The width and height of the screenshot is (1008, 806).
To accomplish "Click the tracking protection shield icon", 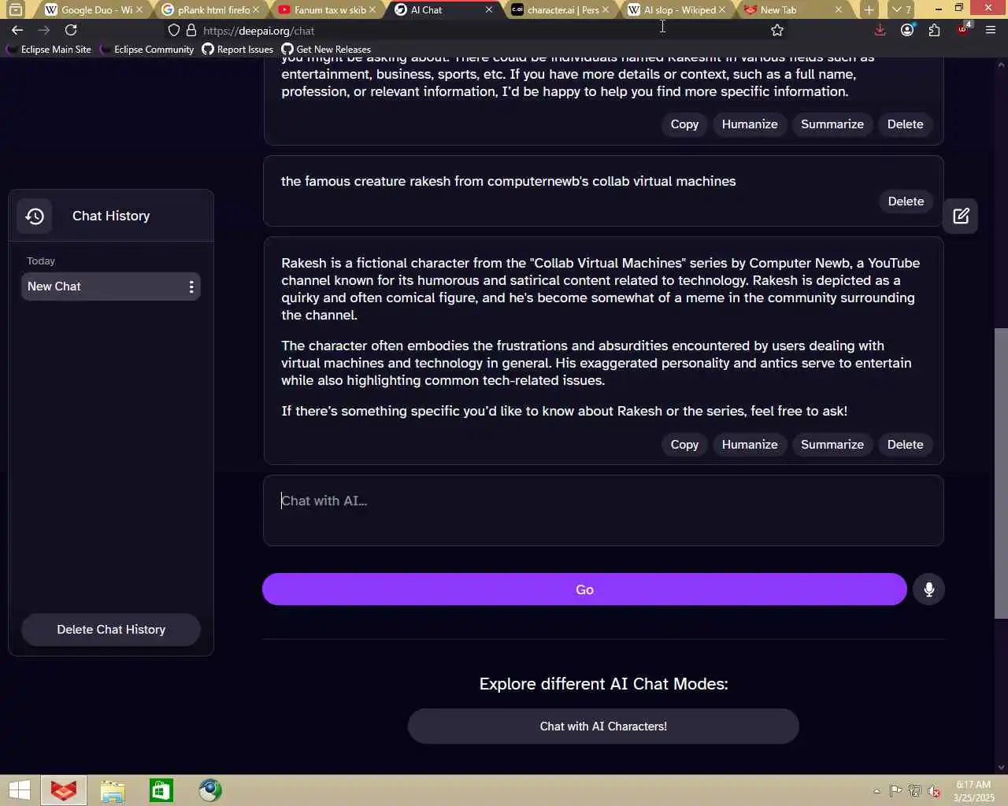I will point(174,30).
